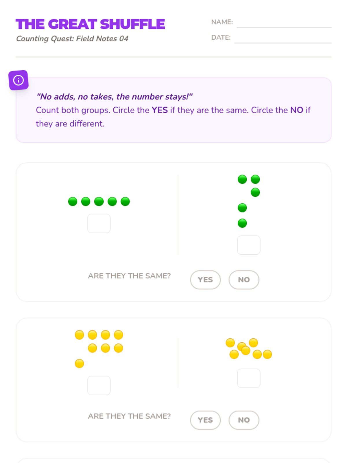This screenshot has width=347, height=463.
Task: Circle NO for the yellow dots question
Action: pyautogui.click(x=244, y=420)
